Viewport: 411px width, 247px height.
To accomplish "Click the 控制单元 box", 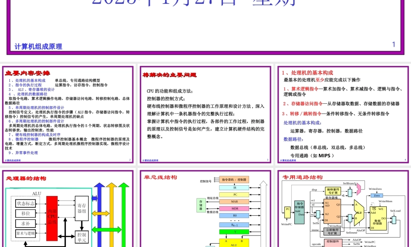I will click(82, 237).
